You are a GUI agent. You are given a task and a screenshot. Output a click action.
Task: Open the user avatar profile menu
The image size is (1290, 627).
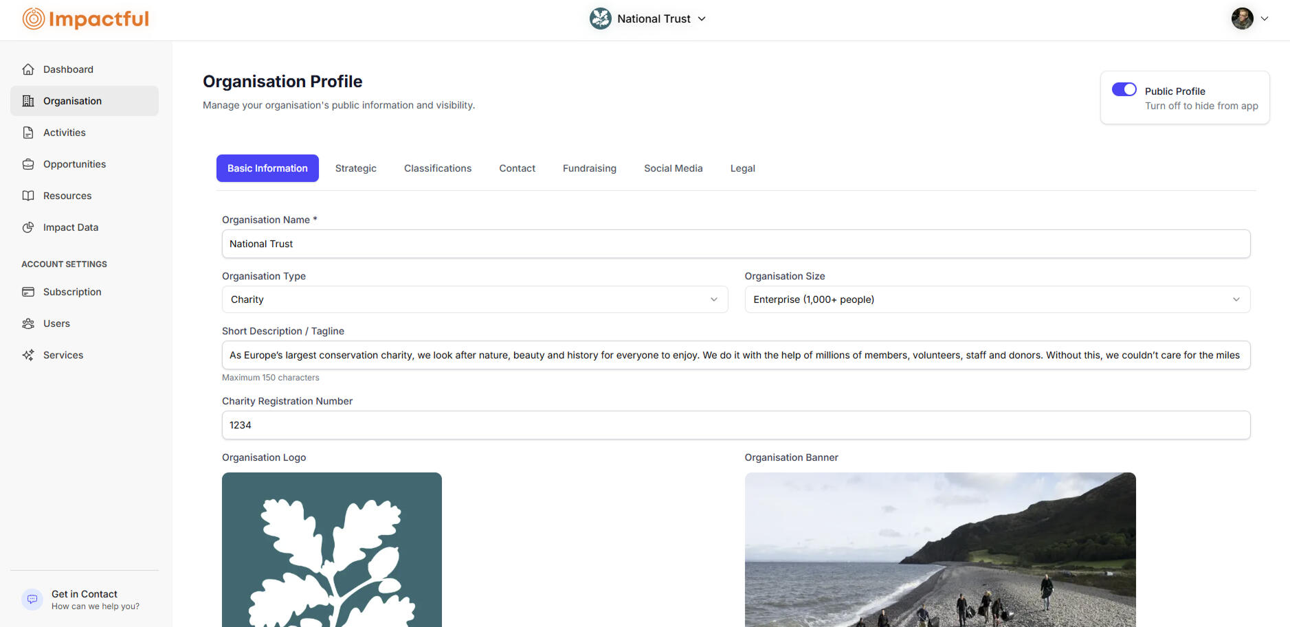(x=1243, y=19)
